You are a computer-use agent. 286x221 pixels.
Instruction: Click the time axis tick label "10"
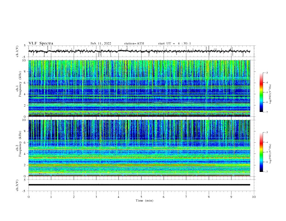coord(254,197)
